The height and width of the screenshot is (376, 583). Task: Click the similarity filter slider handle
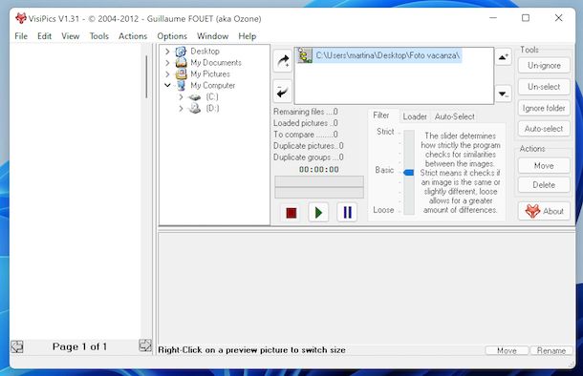pos(409,172)
